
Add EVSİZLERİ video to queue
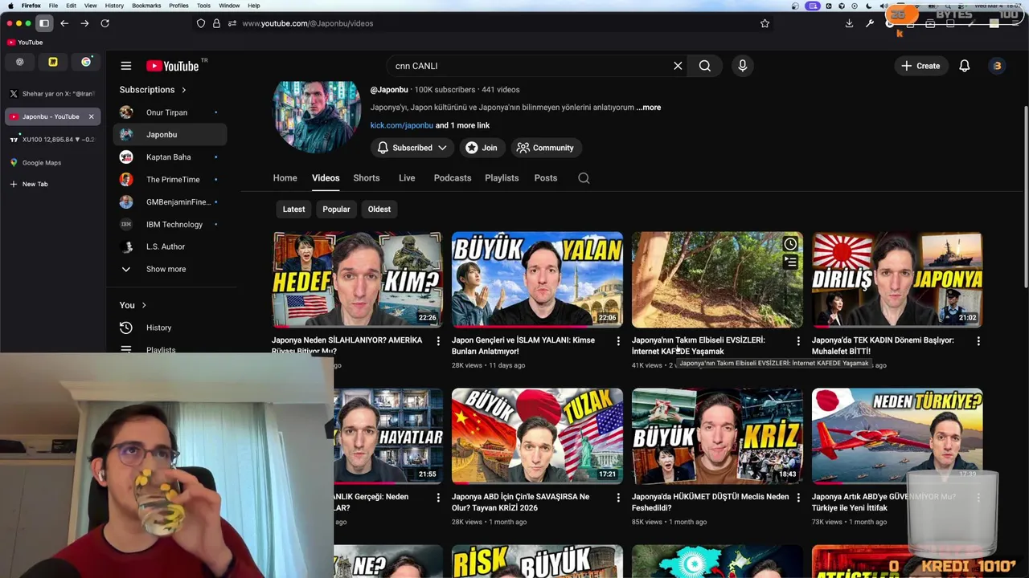(x=790, y=262)
